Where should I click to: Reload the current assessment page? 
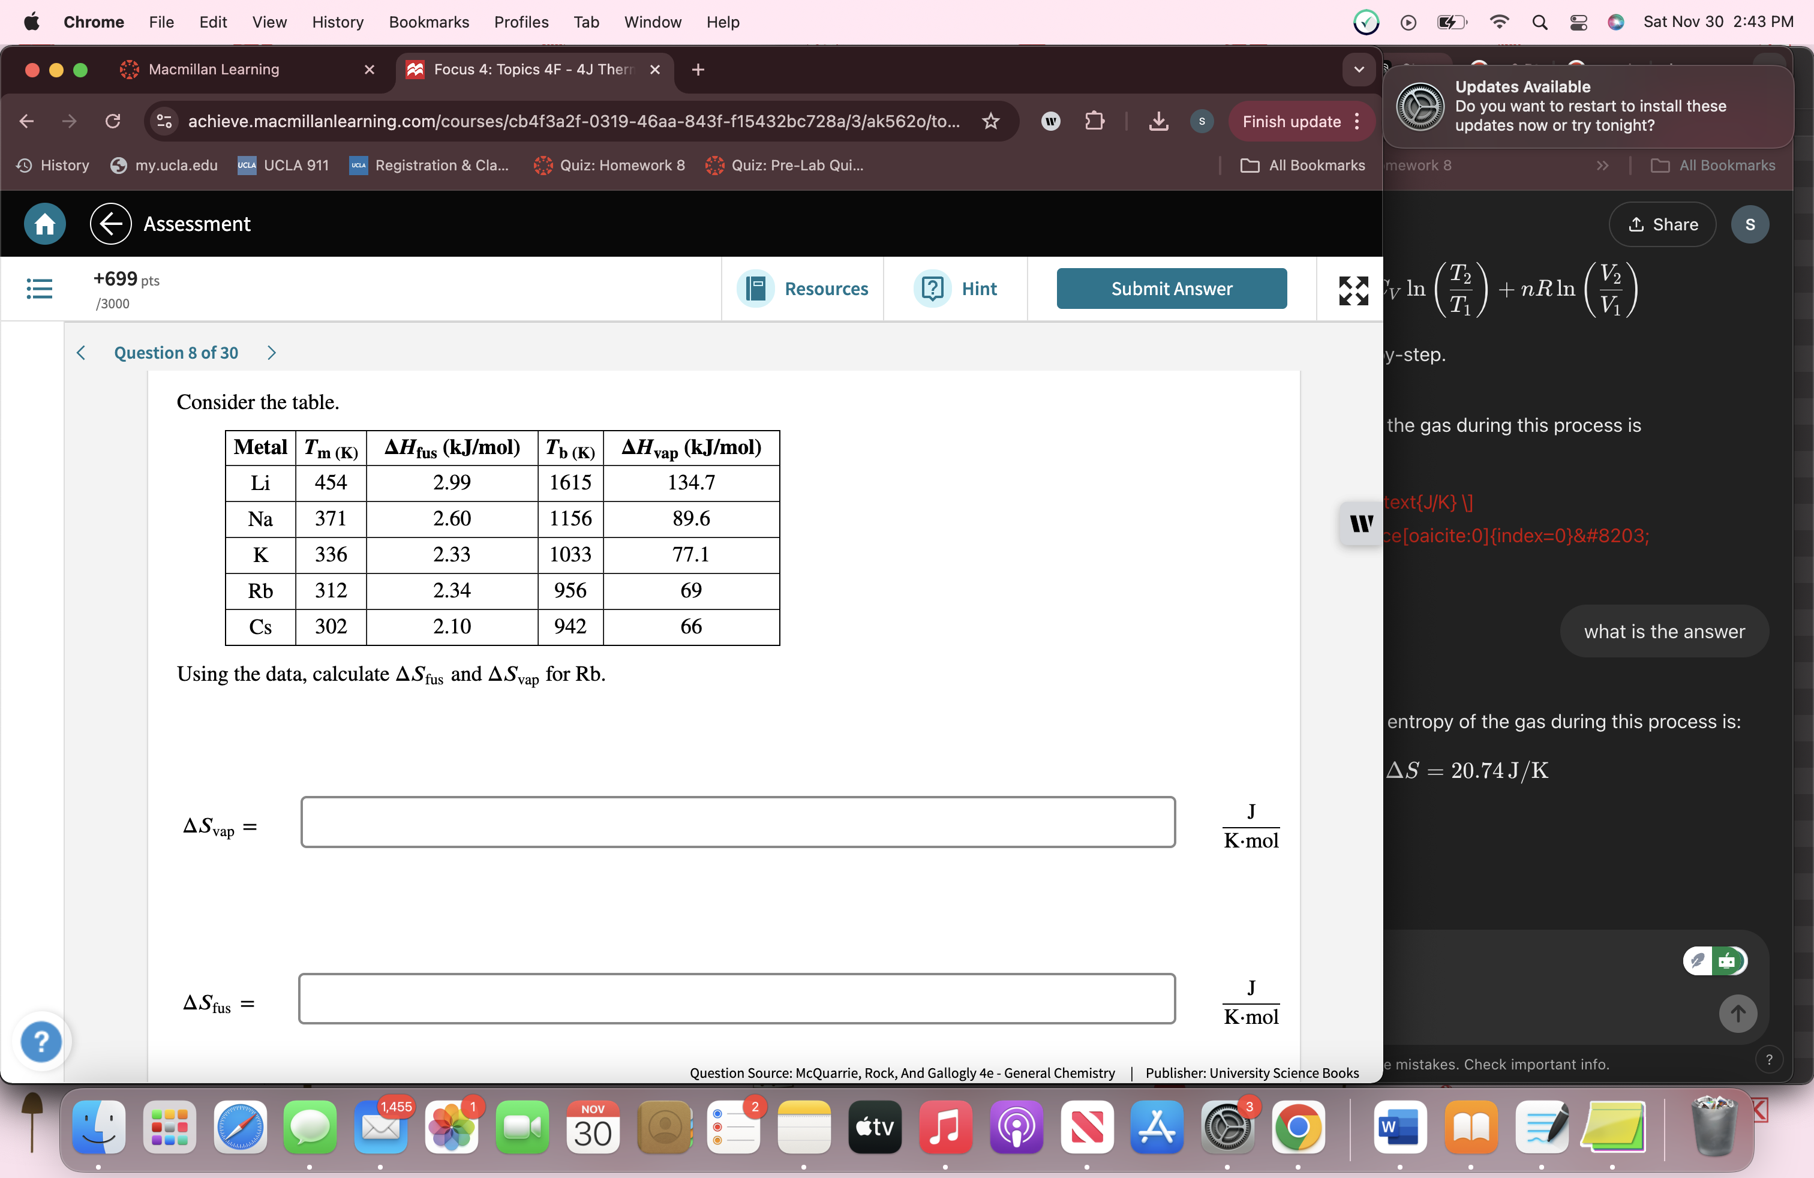(113, 122)
